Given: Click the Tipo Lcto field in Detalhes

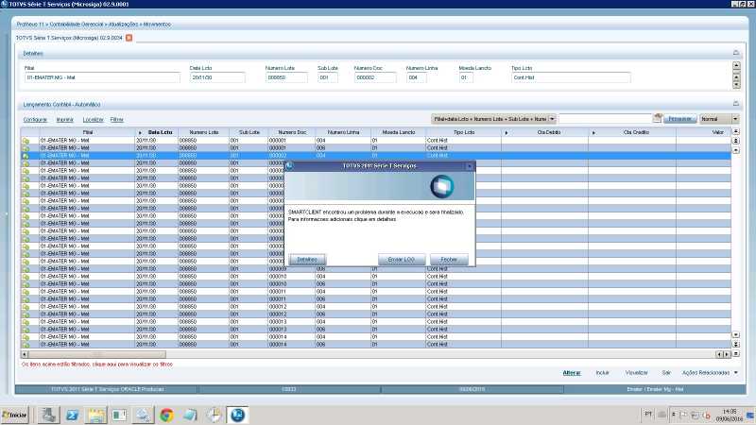Looking at the screenshot, I should [x=571, y=77].
